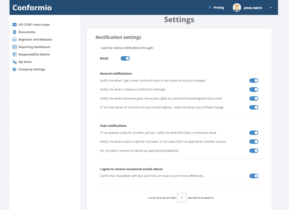Open the Company Settings menu entry
This screenshot has width=289, height=210.
pyautogui.click(x=32, y=69)
